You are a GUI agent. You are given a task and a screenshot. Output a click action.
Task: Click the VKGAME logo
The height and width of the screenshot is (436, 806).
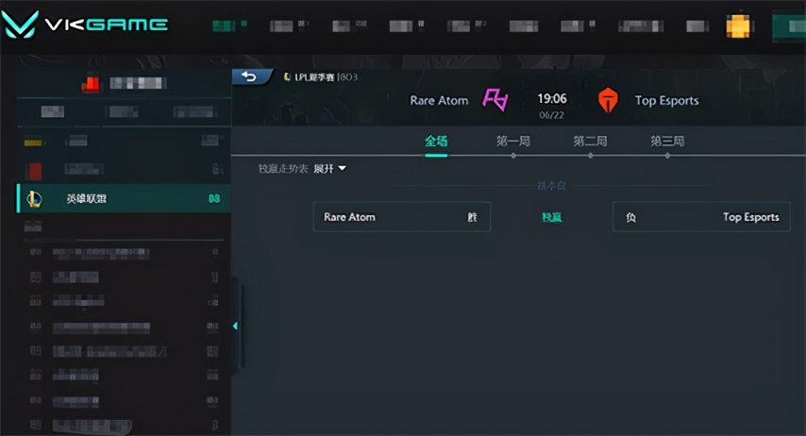pyautogui.click(x=85, y=25)
